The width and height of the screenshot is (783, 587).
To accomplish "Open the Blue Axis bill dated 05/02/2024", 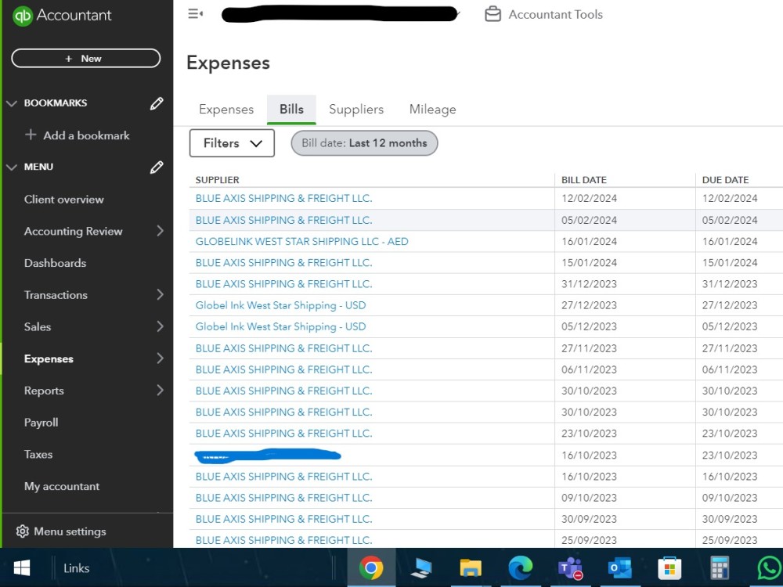I will tap(283, 220).
